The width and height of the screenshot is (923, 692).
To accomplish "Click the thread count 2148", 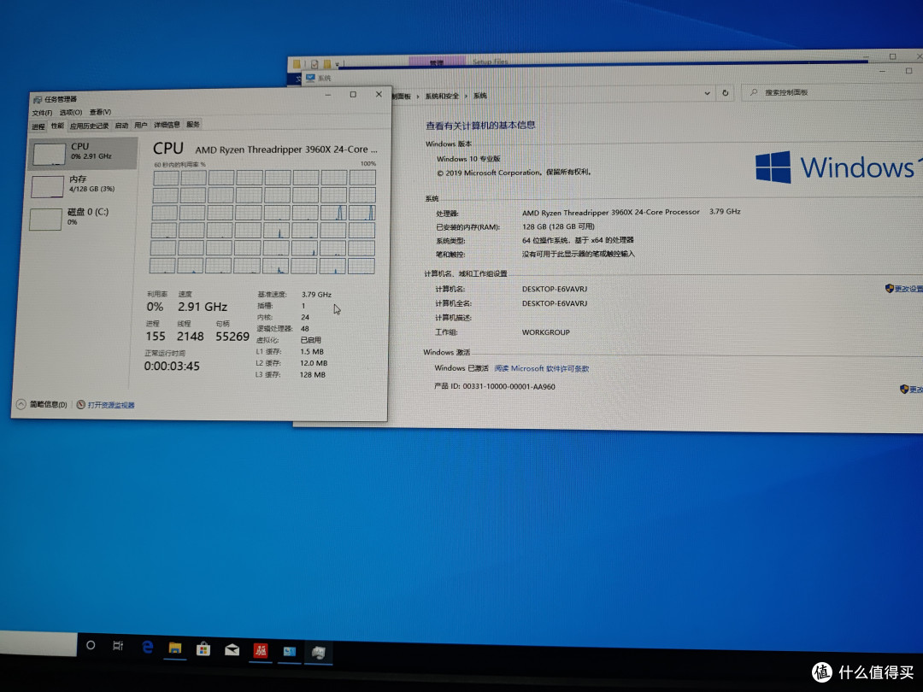I will click(x=190, y=337).
